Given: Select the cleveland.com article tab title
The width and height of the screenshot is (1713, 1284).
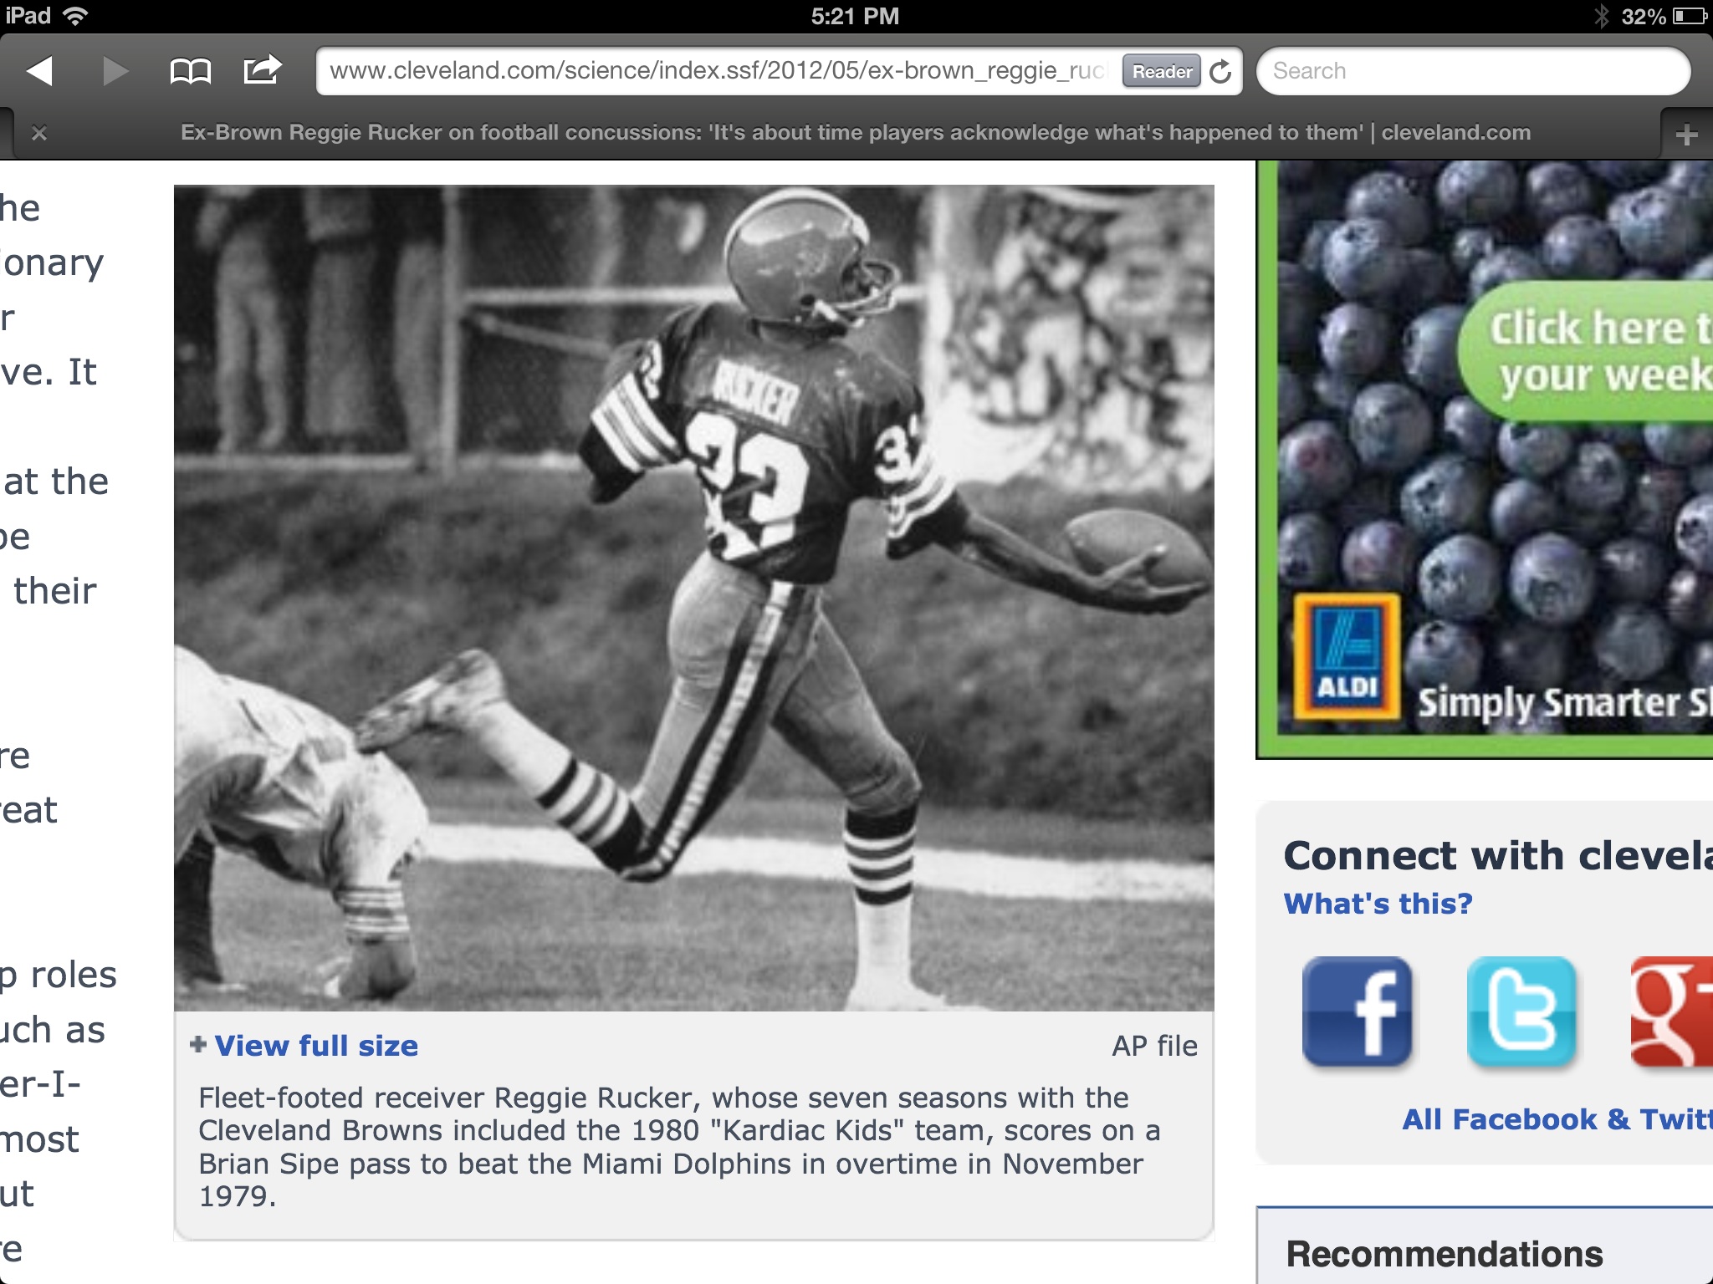Looking at the screenshot, I should pos(856,133).
